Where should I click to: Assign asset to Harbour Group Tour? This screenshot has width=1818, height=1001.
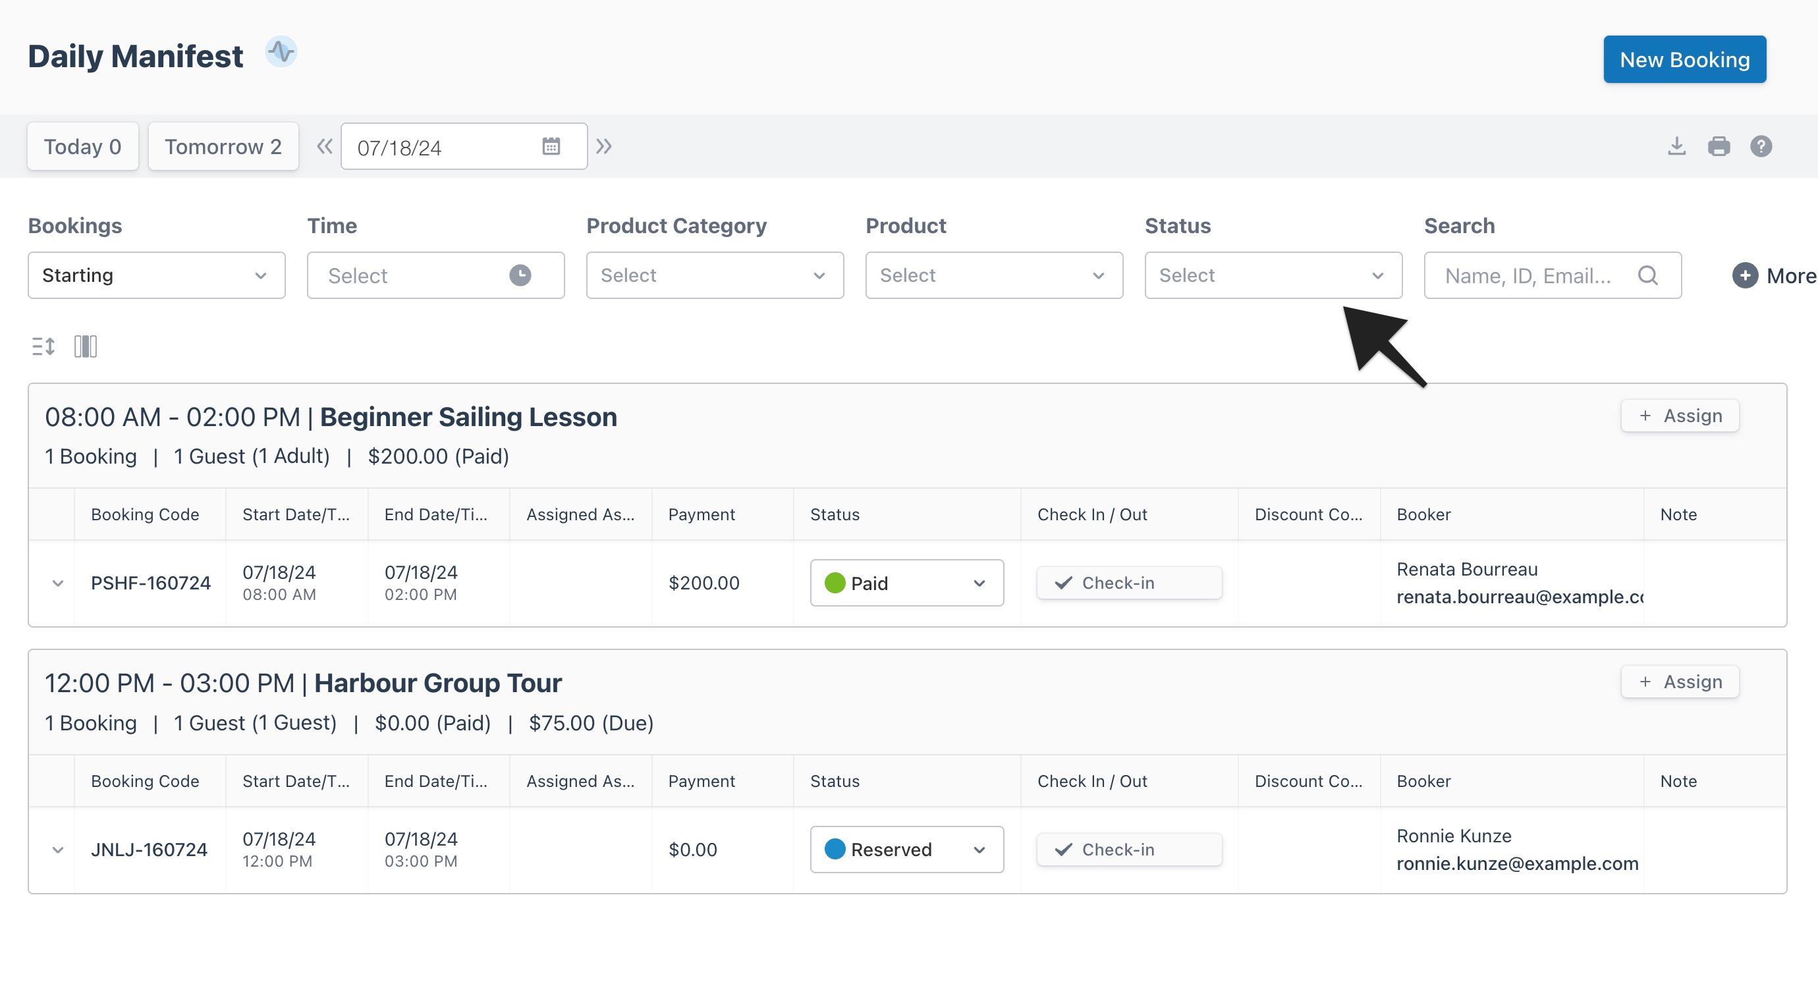tap(1680, 682)
